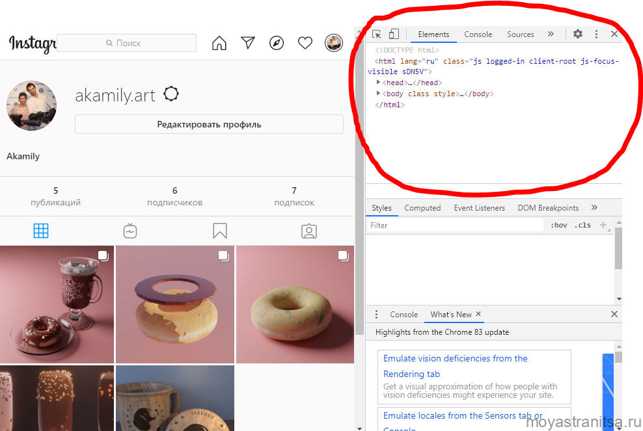Open the IGTV tab icon
The image size is (643, 431).
click(x=130, y=231)
